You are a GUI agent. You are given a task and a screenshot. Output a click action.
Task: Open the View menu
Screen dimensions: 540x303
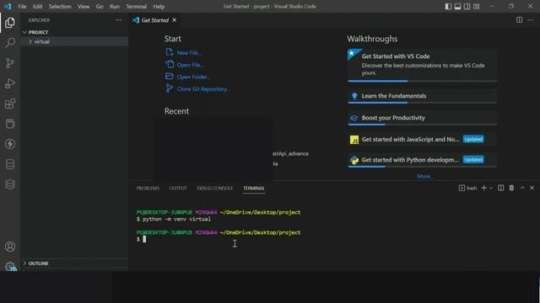coord(84,7)
